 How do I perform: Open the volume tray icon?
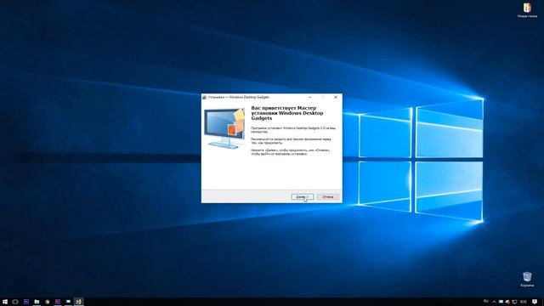(507, 302)
